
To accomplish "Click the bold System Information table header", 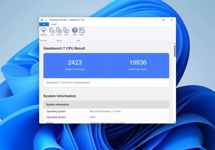I will coord(58,104).
